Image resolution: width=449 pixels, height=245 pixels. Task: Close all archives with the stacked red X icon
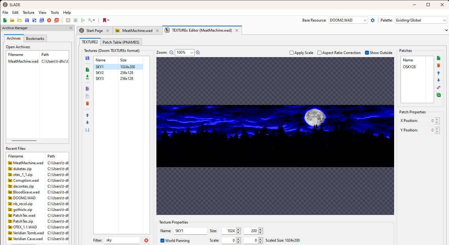(x=56, y=20)
